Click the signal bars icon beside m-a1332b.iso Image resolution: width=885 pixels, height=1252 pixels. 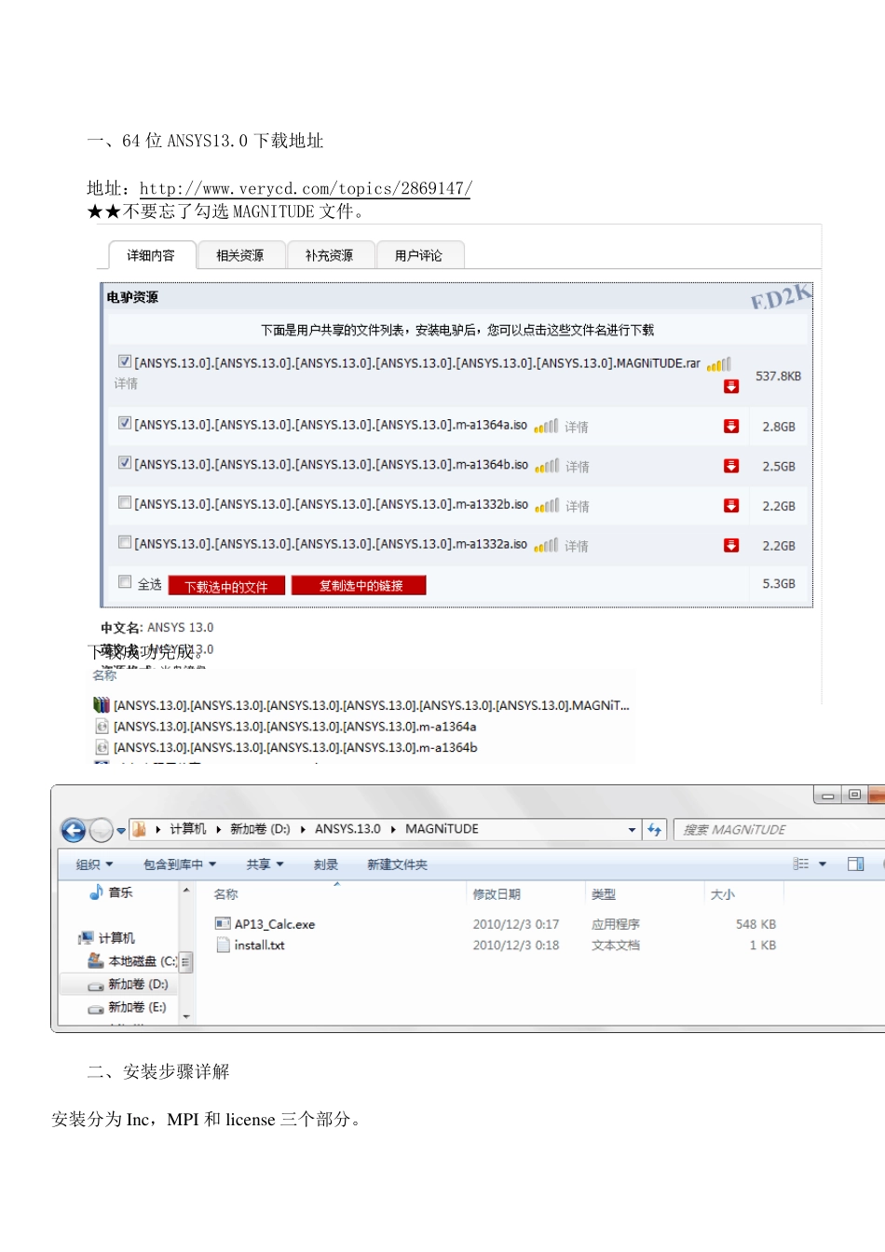point(548,506)
